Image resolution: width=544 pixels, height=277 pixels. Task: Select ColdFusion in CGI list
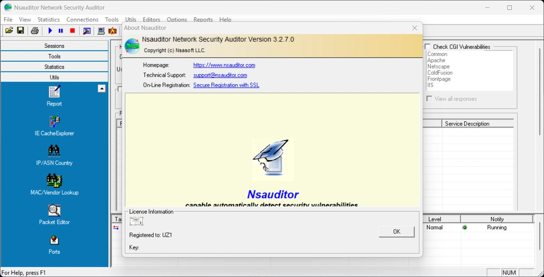point(440,72)
